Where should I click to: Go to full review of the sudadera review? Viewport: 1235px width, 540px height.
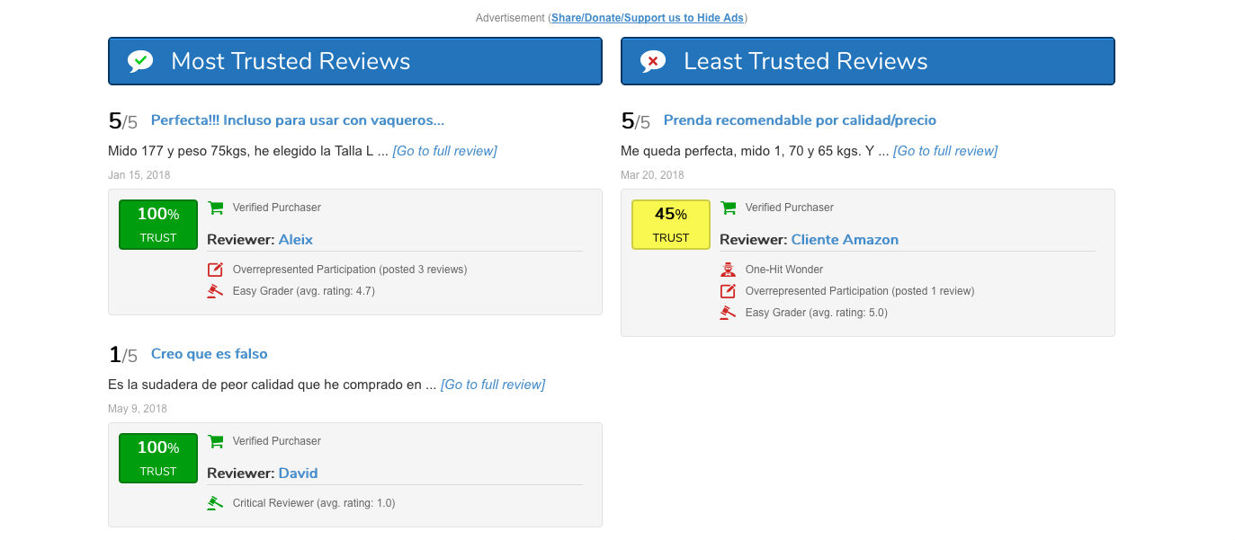(493, 385)
